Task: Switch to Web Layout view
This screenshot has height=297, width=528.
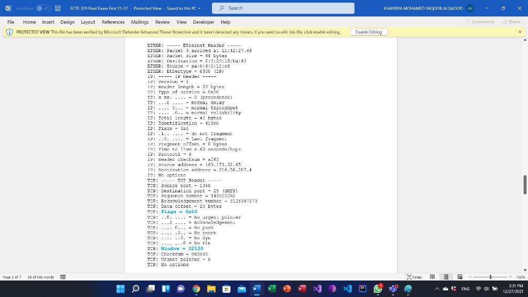Action: (x=459, y=277)
